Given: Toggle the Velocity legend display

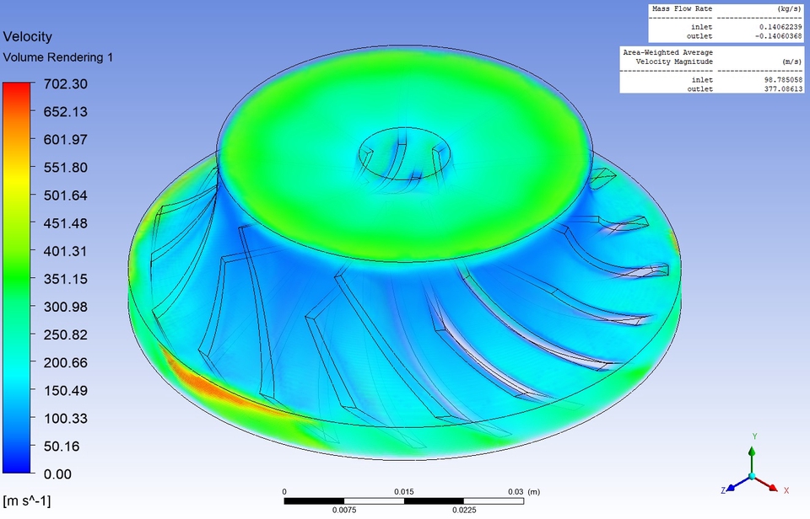Looking at the screenshot, I should [28, 36].
